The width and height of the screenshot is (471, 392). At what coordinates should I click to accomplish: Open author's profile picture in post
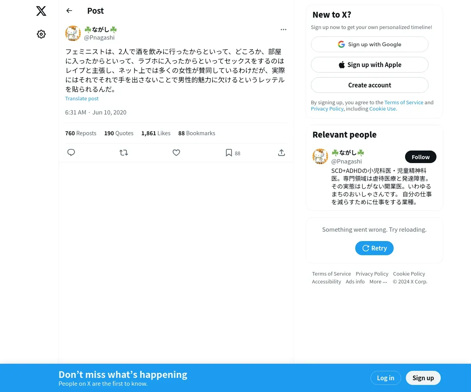point(73,33)
